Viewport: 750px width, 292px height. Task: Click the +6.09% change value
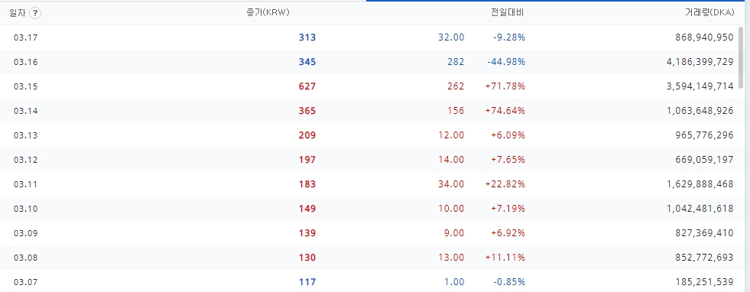pyautogui.click(x=508, y=135)
